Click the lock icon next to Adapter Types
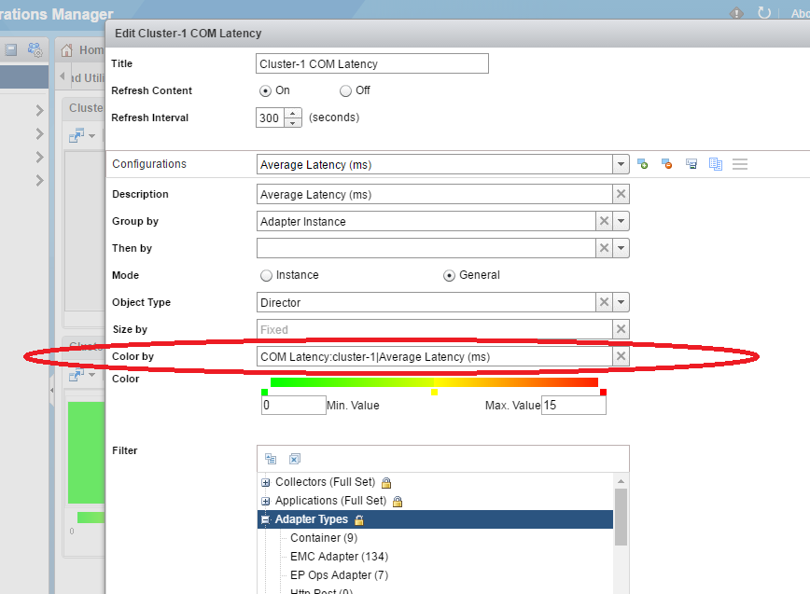The height and width of the screenshot is (594, 810). click(361, 518)
